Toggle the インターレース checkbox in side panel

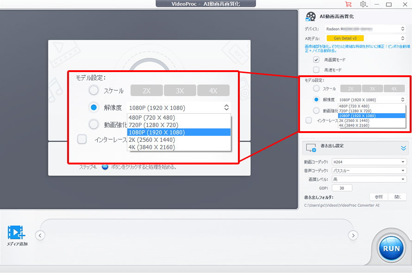point(309,121)
